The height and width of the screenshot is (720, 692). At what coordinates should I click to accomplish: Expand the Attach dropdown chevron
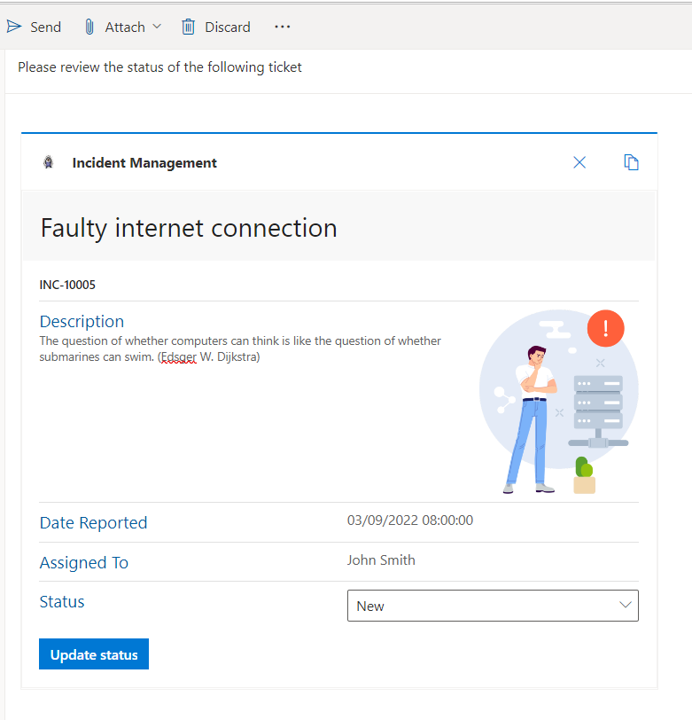(157, 27)
